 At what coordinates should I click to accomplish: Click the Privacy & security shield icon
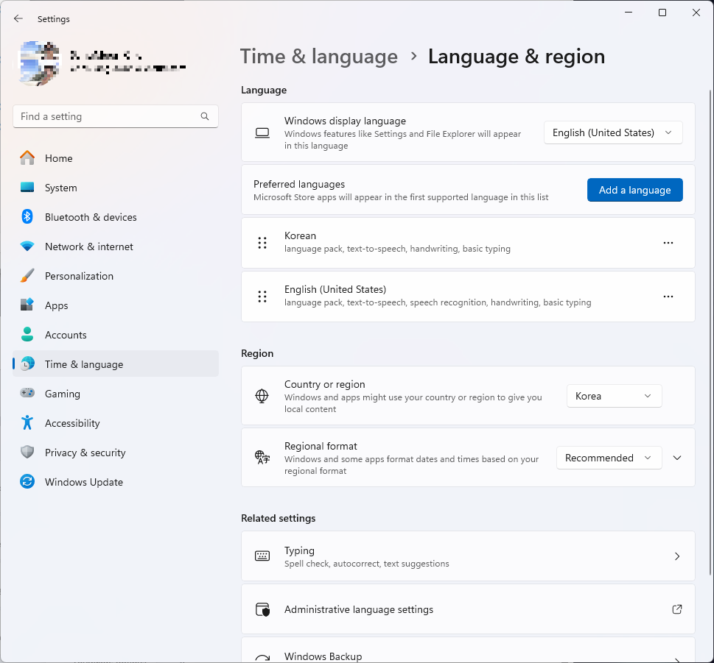pyautogui.click(x=27, y=452)
